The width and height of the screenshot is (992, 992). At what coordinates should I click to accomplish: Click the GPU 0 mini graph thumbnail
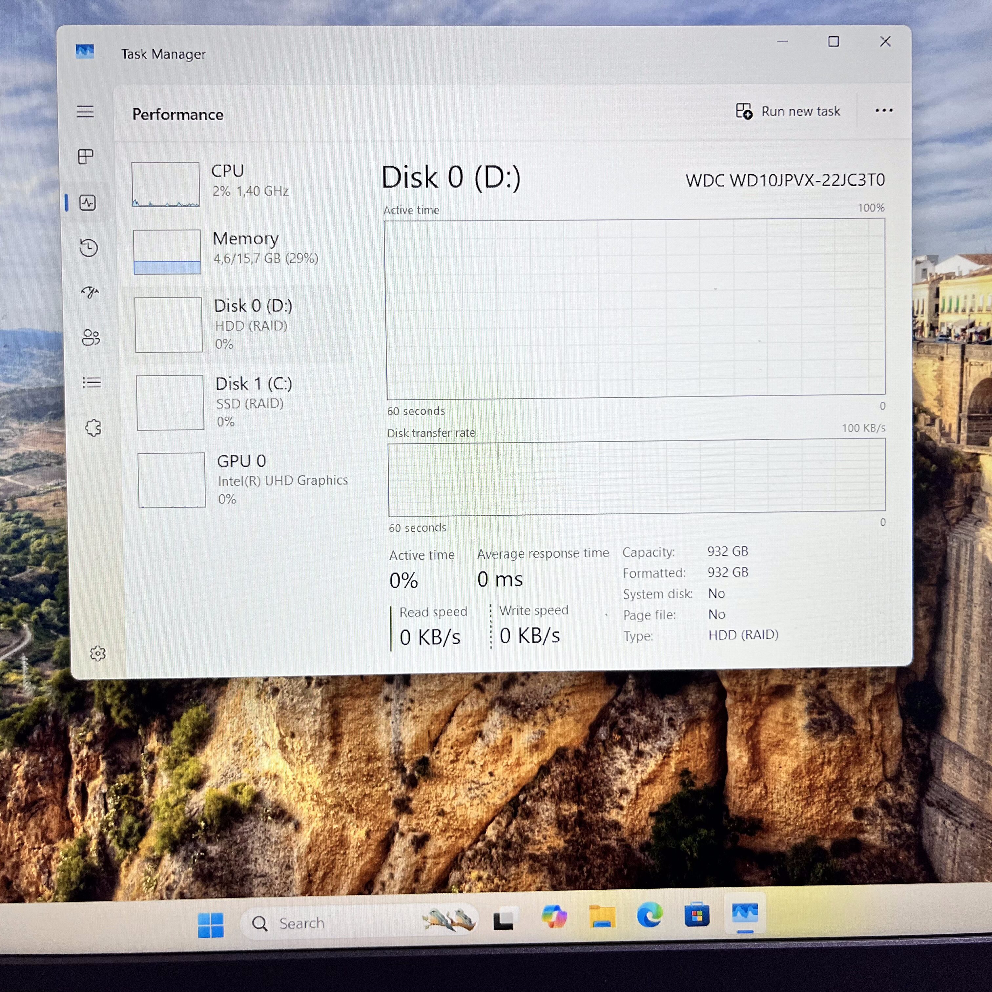pyautogui.click(x=172, y=480)
